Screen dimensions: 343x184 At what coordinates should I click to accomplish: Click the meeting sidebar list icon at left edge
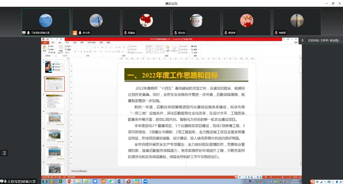4,153
